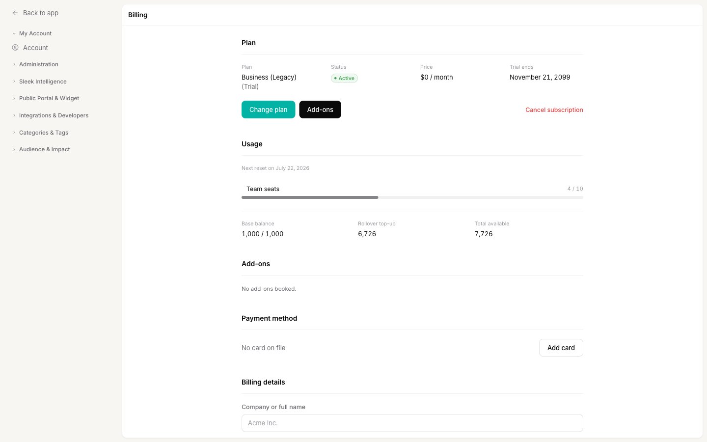This screenshot has width=707, height=442.
Task: Open the Administration sidebar label
Action: 39,64
